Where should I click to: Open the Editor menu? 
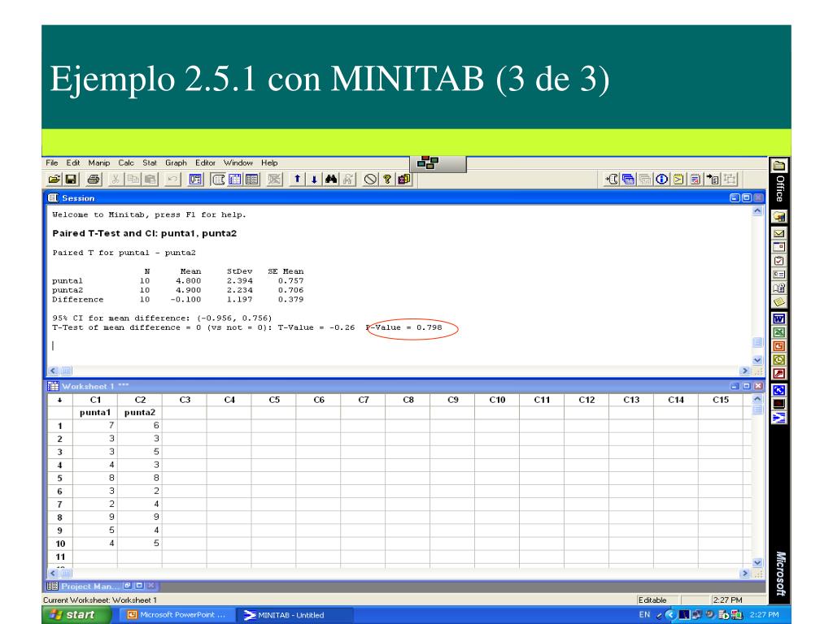pos(205,162)
